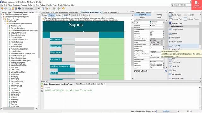
Task: Open the Events properties button
Action: pos(143,18)
